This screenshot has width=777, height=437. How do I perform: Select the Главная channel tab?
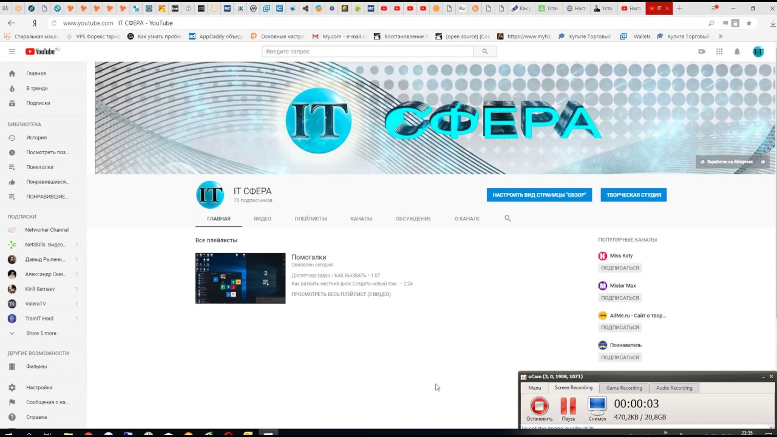[x=219, y=218]
